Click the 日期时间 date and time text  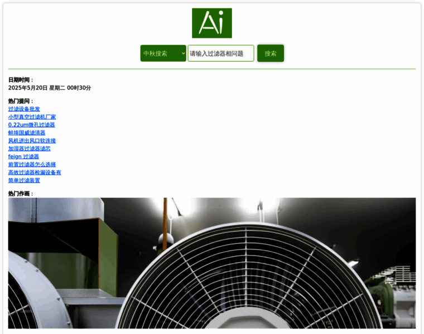(x=49, y=88)
